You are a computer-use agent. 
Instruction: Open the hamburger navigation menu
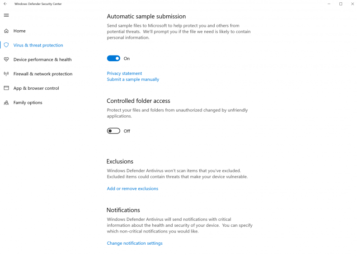click(x=6, y=15)
